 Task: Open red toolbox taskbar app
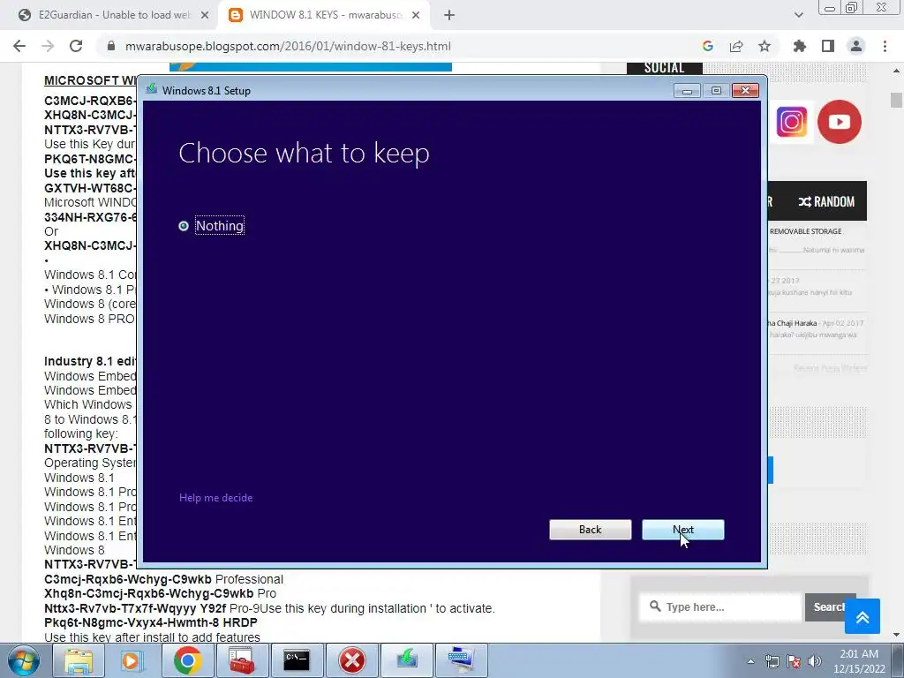[x=242, y=660]
